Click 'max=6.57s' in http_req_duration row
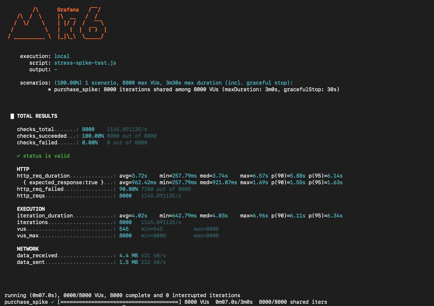The image size is (434, 306). 254,176
